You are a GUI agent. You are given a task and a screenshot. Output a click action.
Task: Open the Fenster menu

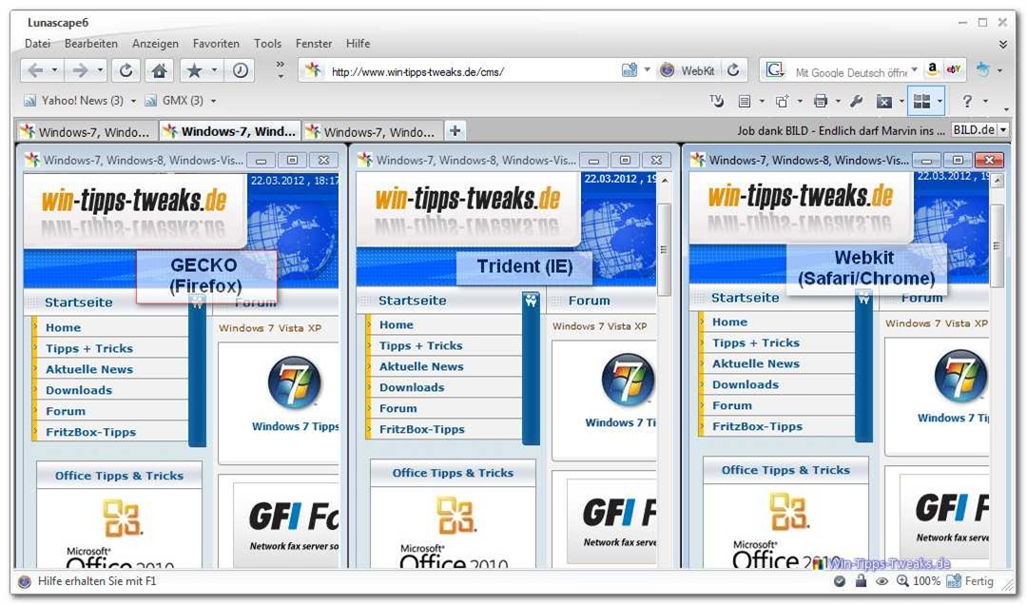tap(314, 44)
